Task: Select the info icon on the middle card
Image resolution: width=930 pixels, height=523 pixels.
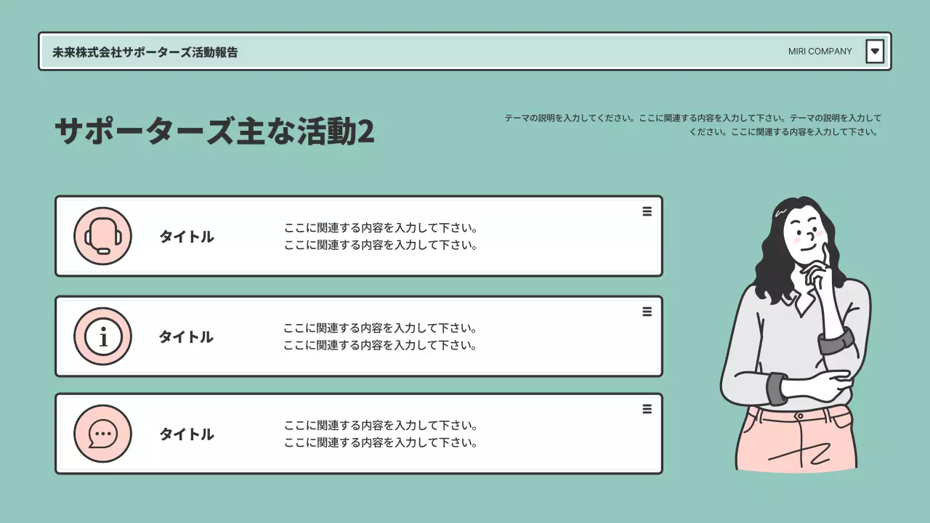Action: [x=102, y=336]
